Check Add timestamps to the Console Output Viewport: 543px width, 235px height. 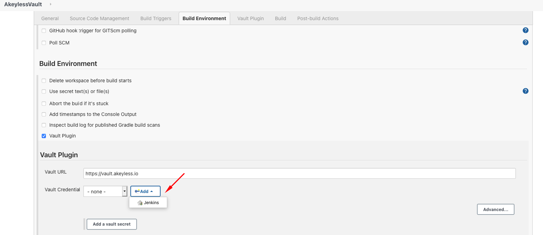(x=44, y=114)
